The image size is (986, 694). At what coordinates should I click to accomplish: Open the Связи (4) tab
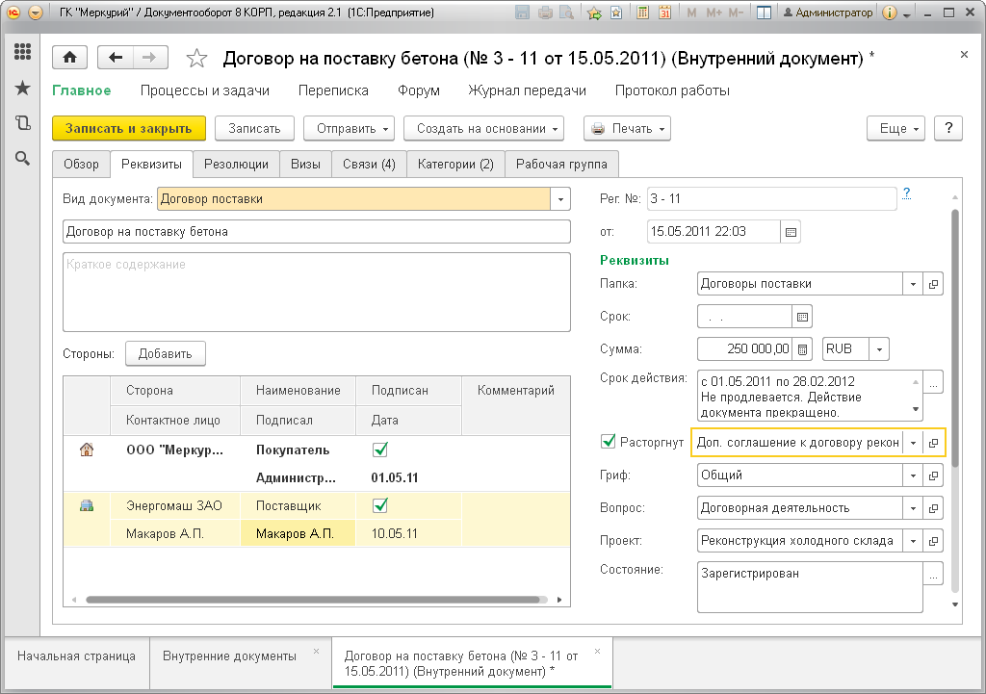[x=369, y=165]
